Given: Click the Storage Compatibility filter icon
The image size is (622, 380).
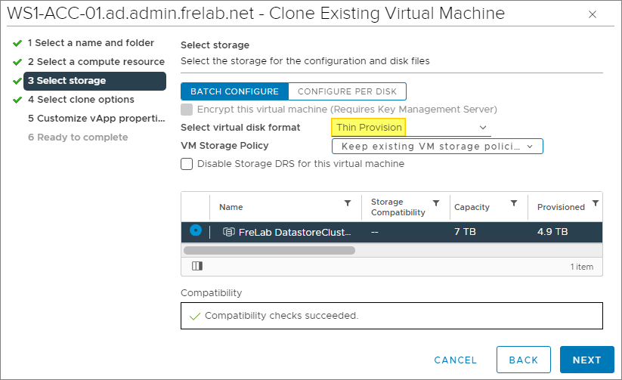Looking at the screenshot, I should point(436,203).
